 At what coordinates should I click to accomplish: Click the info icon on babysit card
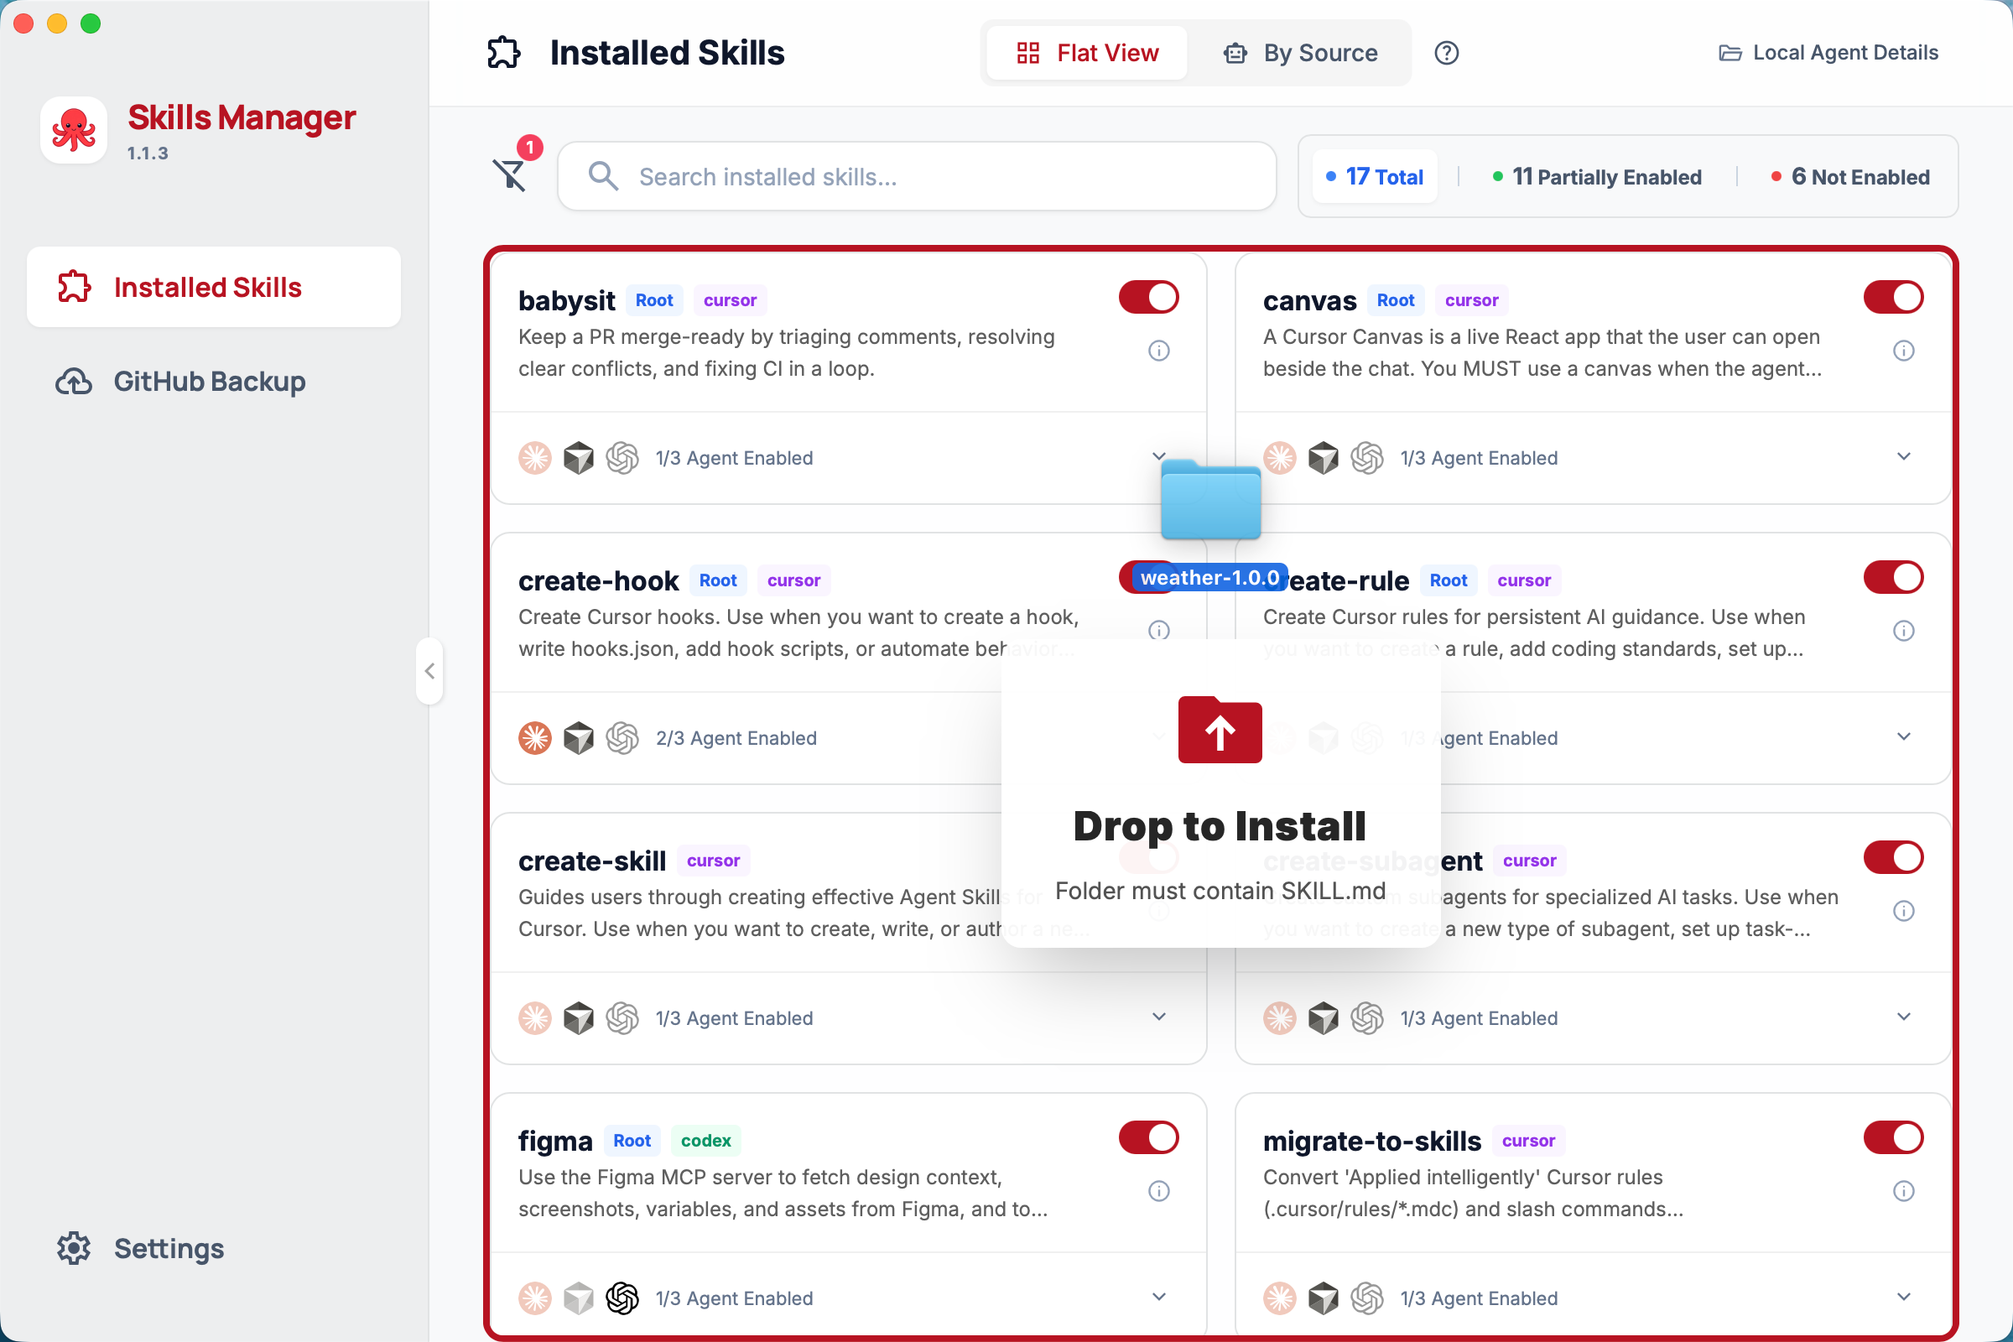[1158, 351]
